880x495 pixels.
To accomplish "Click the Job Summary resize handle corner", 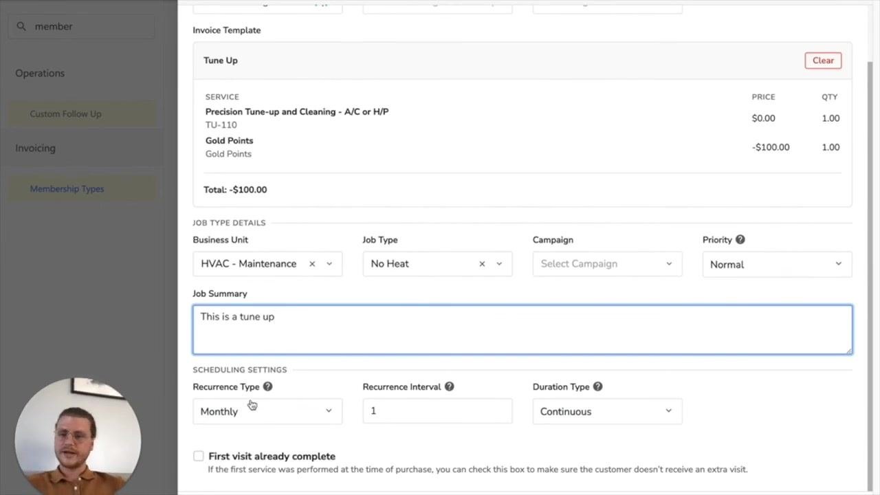I will pos(849,351).
